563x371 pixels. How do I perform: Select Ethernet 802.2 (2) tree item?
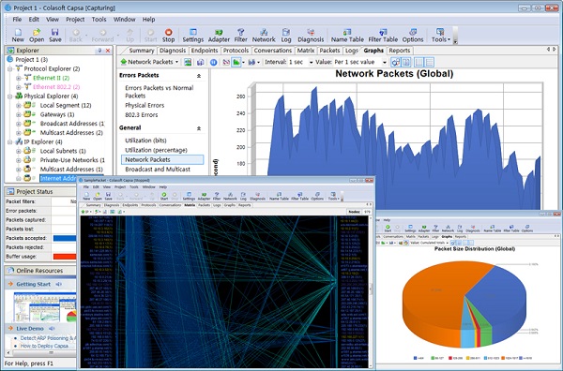56,87
